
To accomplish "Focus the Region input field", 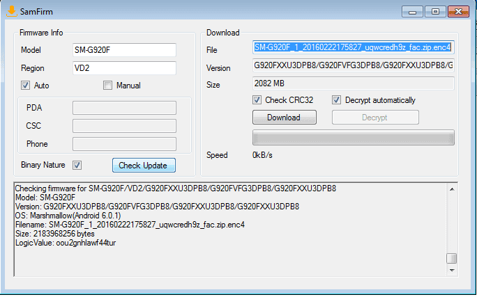I will pos(124,68).
